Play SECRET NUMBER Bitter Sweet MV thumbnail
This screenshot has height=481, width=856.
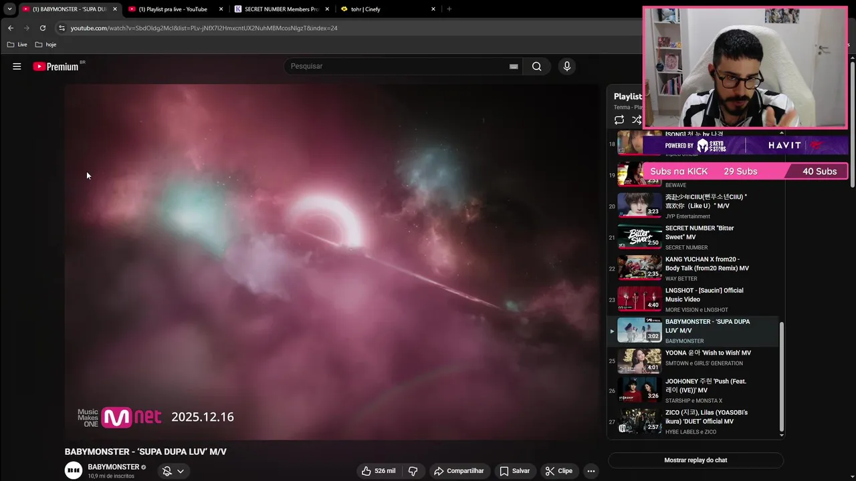coord(639,236)
